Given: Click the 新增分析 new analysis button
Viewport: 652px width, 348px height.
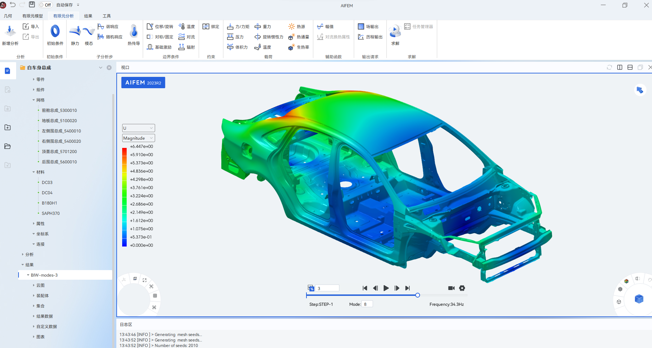Looking at the screenshot, I should pos(10,34).
